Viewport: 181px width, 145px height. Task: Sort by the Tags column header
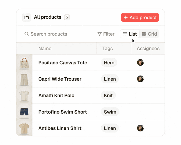tap(107, 49)
